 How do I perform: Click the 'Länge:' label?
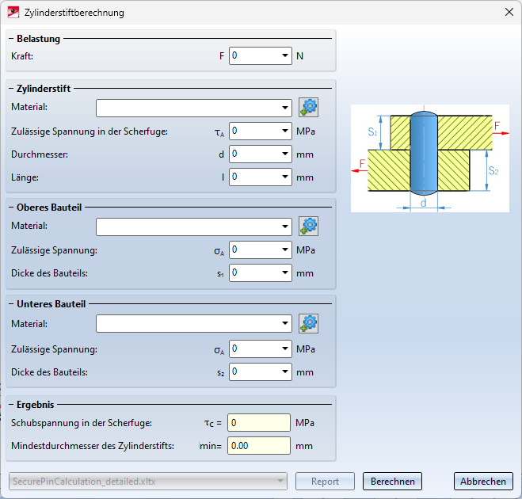pyautogui.click(x=25, y=177)
